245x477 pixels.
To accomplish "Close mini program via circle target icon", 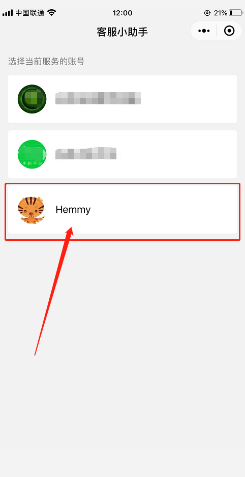I will tap(229, 31).
